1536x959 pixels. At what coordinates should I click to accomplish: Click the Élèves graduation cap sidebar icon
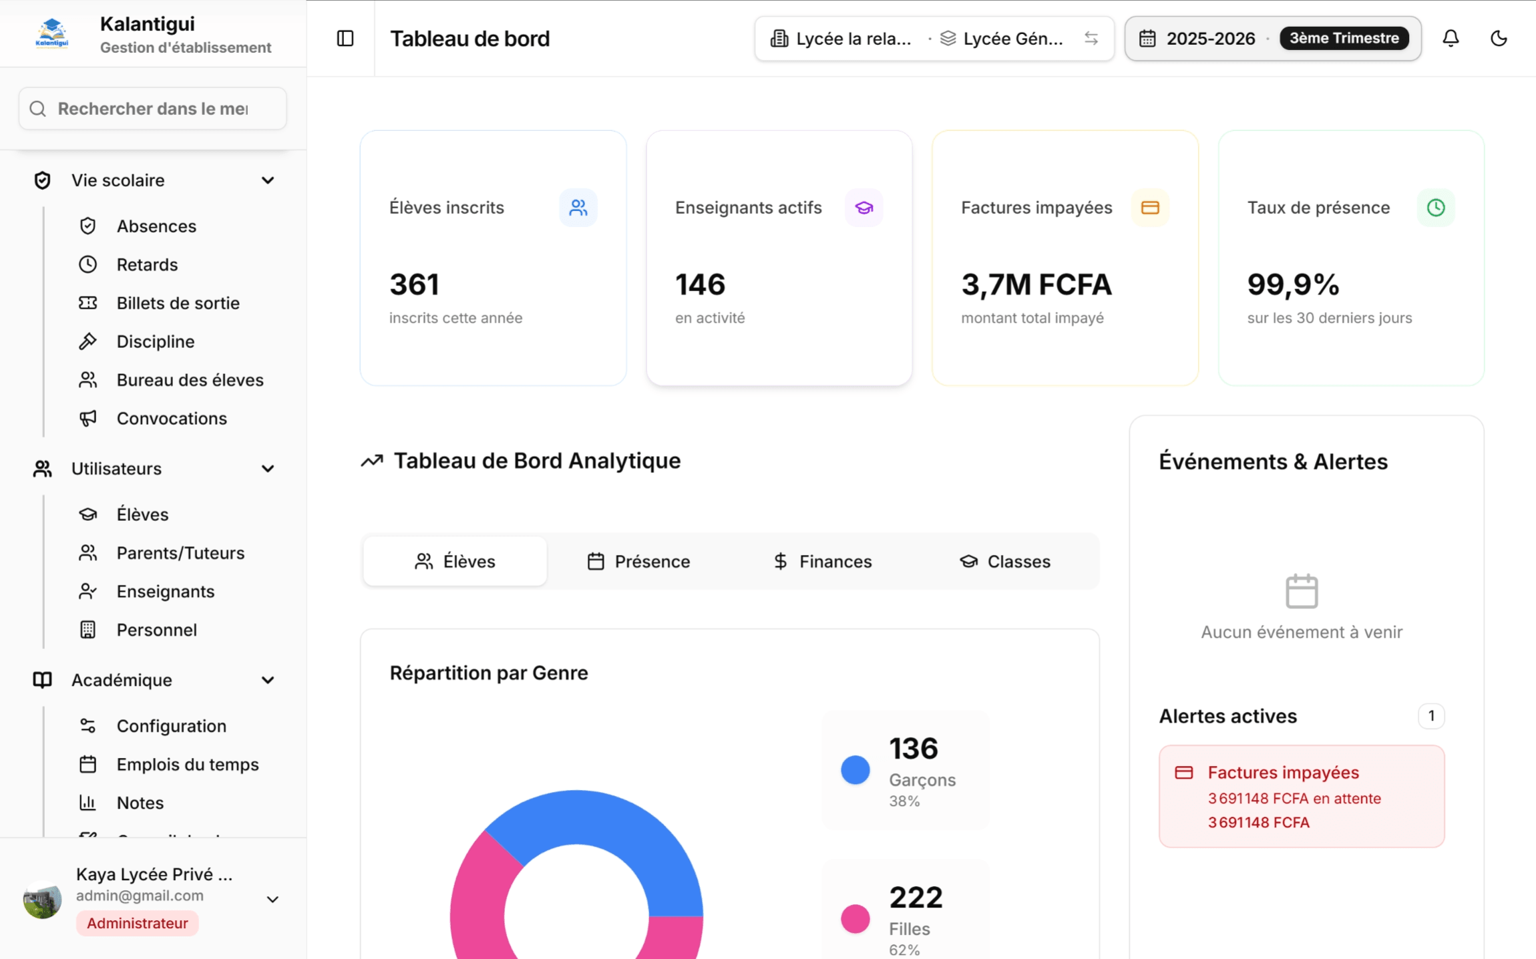[87, 514]
